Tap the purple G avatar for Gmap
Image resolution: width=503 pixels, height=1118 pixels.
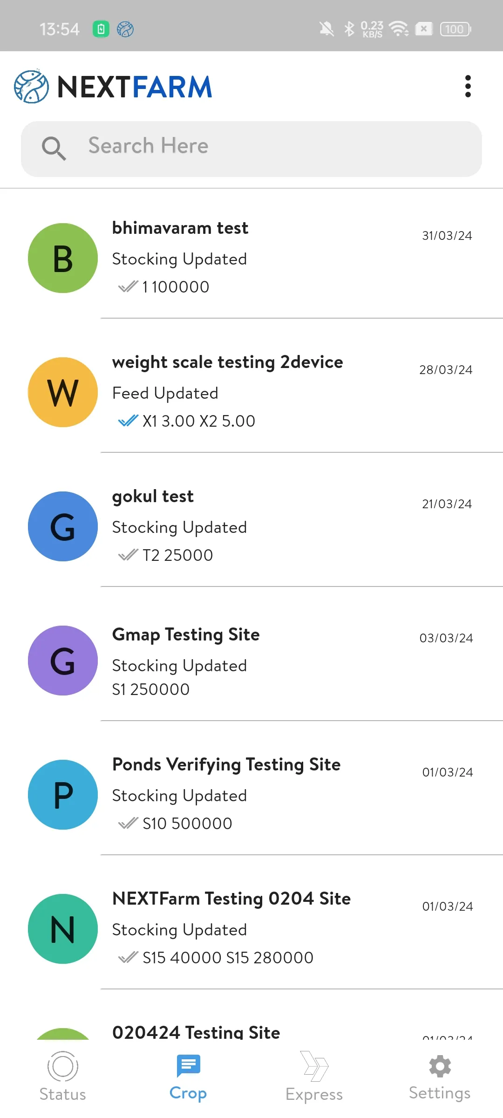coord(63,661)
